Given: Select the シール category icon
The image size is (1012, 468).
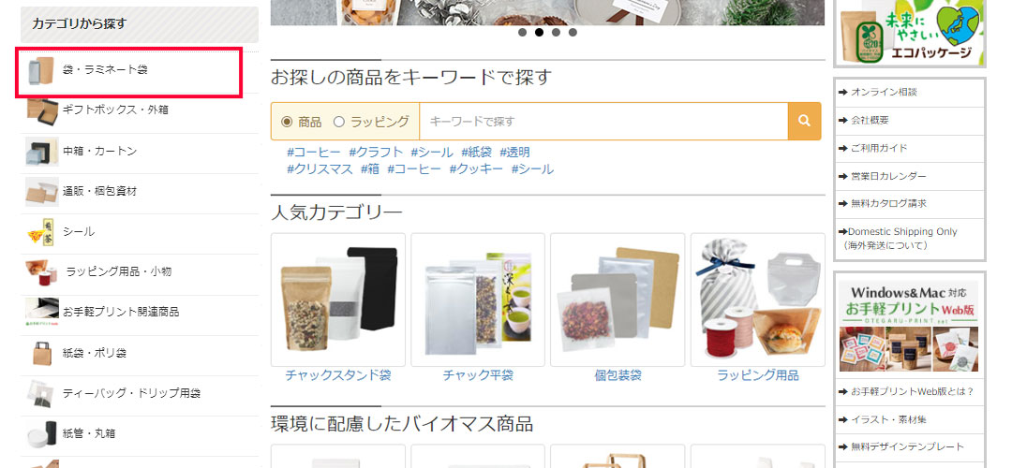Looking at the screenshot, I should pos(42,232).
